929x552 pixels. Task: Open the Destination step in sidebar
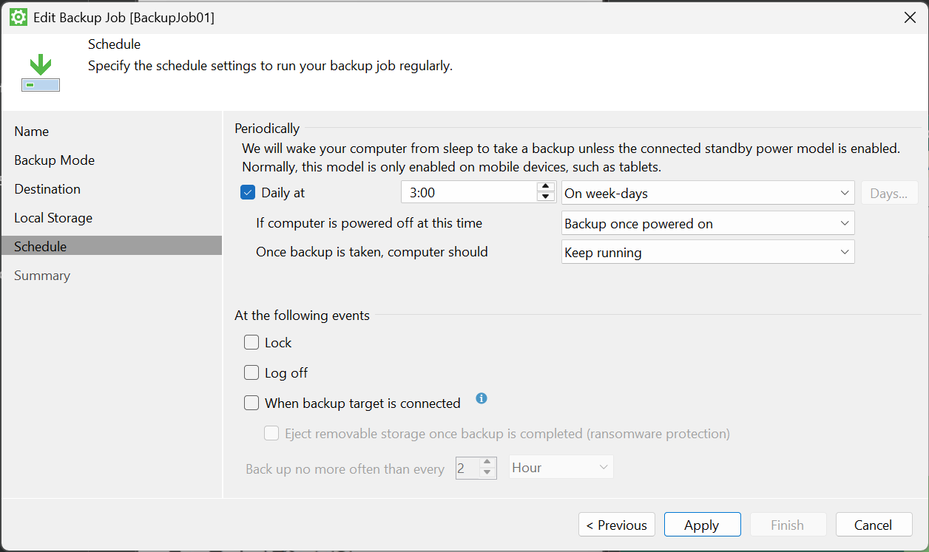pos(47,189)
